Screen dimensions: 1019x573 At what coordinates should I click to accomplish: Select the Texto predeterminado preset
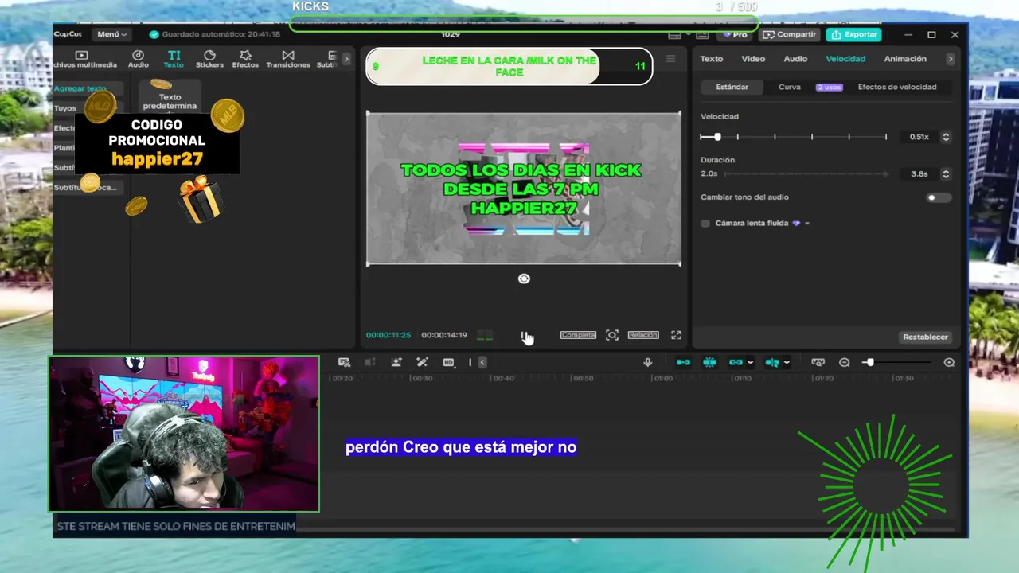170,96
